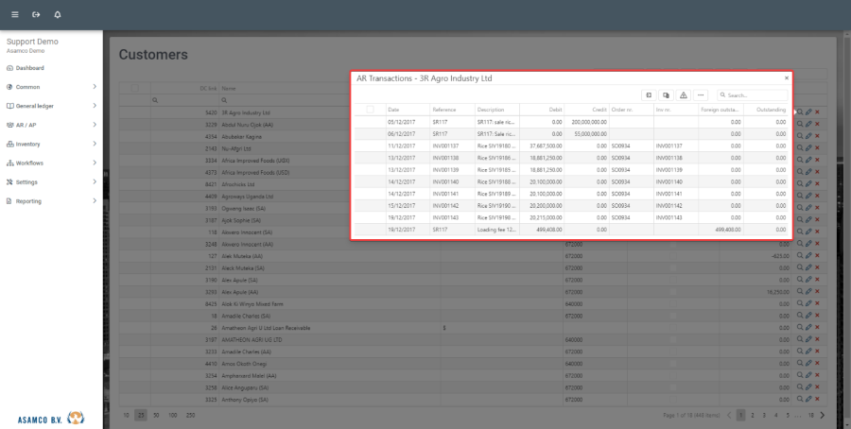The image size is (851, 429).
Task: Open the AR / AP menu item
Action: [52, 125]
